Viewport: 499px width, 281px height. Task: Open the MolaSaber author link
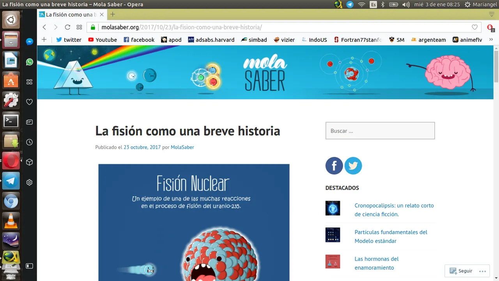click(182, 147)
